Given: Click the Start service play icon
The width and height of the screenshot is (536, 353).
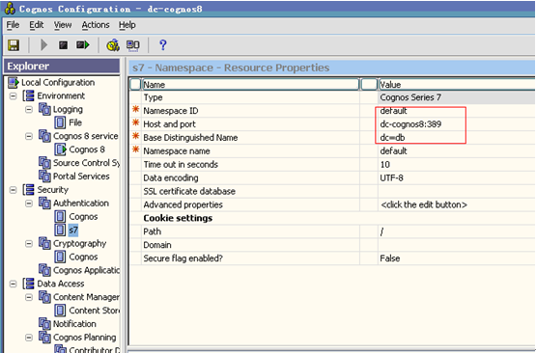Looking at the screenshot, I should (x=43, y=45).
